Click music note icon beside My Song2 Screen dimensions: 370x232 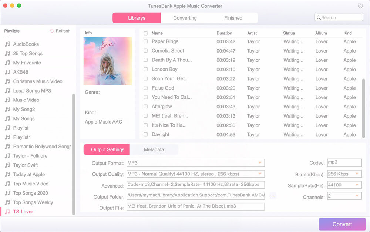(x=7, y=109)
